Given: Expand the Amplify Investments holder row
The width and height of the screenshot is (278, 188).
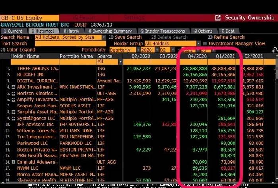Looking at the screenshot, I should pos(14,100).
